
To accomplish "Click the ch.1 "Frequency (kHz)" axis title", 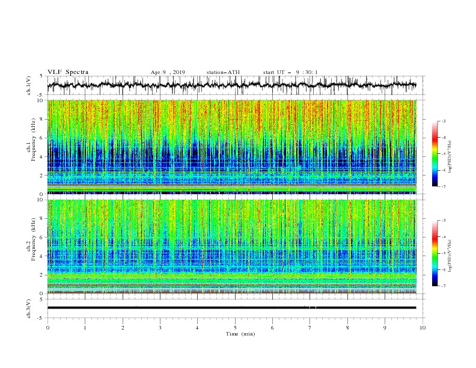I will (x=34, y=140).
